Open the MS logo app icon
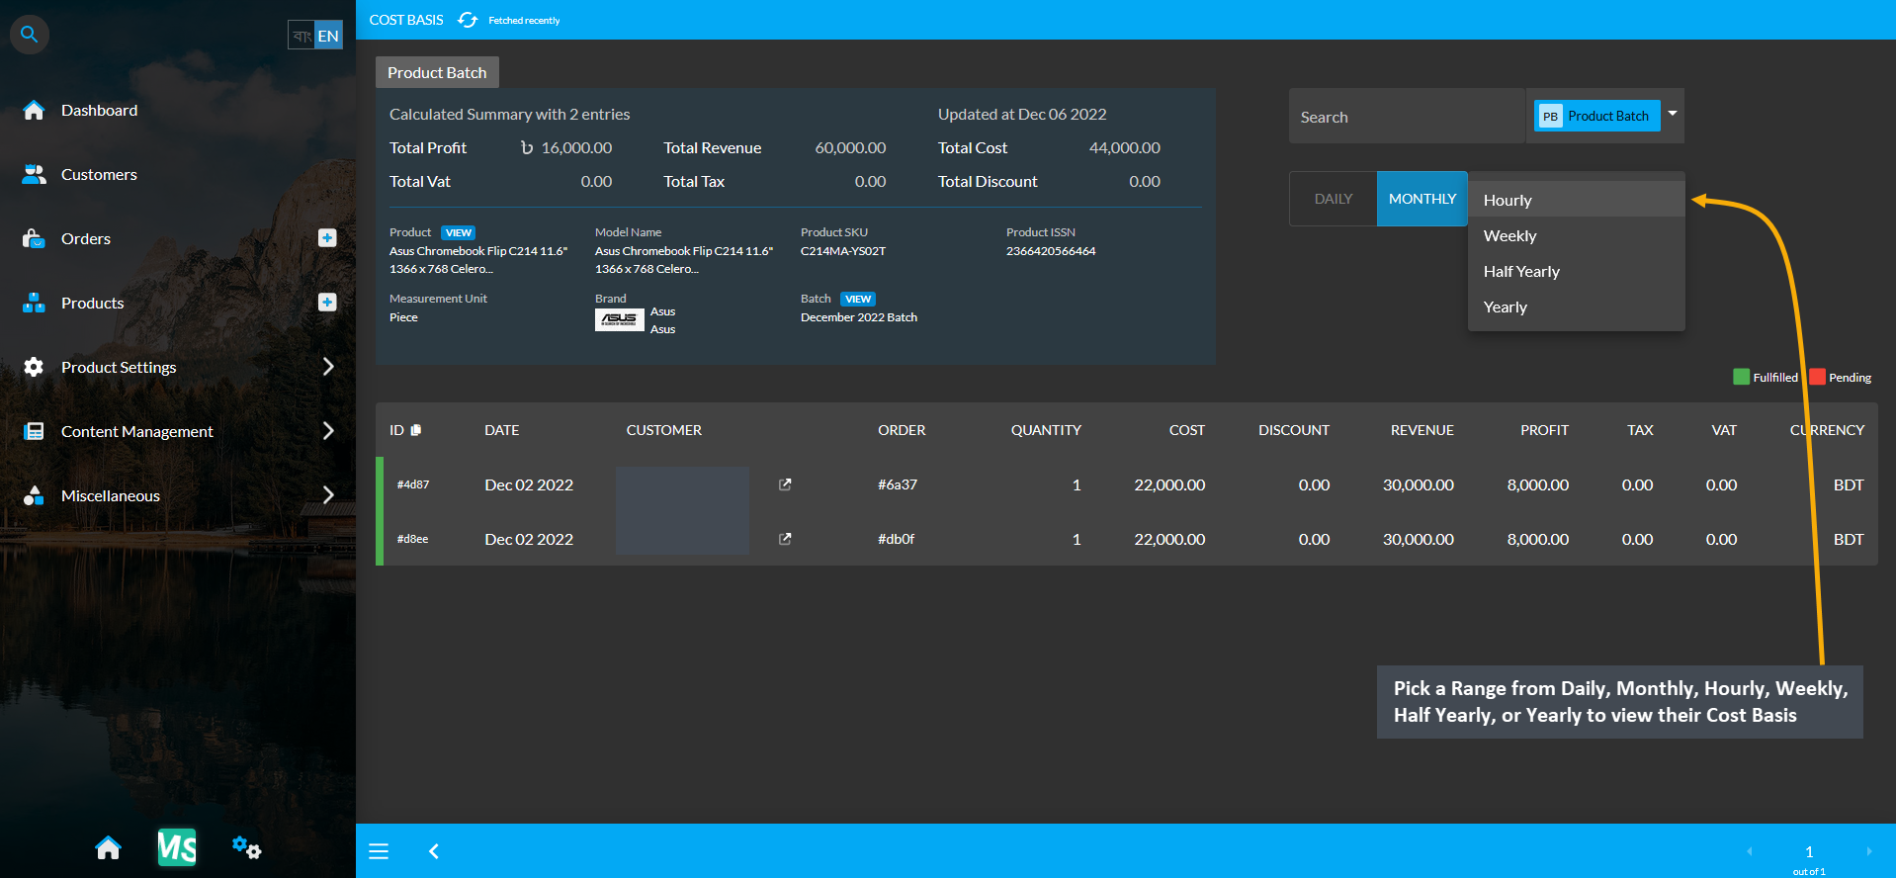1896x878 pixels. point(177,847)
